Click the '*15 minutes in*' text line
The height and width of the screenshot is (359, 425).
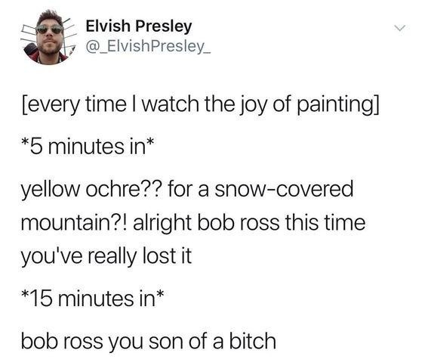[x=93, y=299]
